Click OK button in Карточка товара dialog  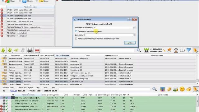130,43
